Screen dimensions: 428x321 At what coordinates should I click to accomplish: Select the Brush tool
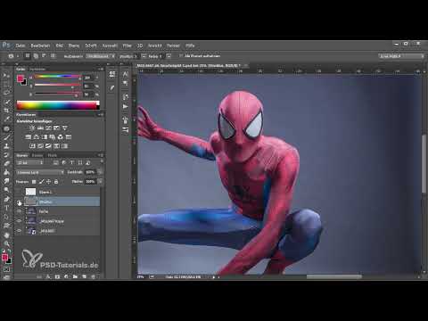(x=6, y=137)
